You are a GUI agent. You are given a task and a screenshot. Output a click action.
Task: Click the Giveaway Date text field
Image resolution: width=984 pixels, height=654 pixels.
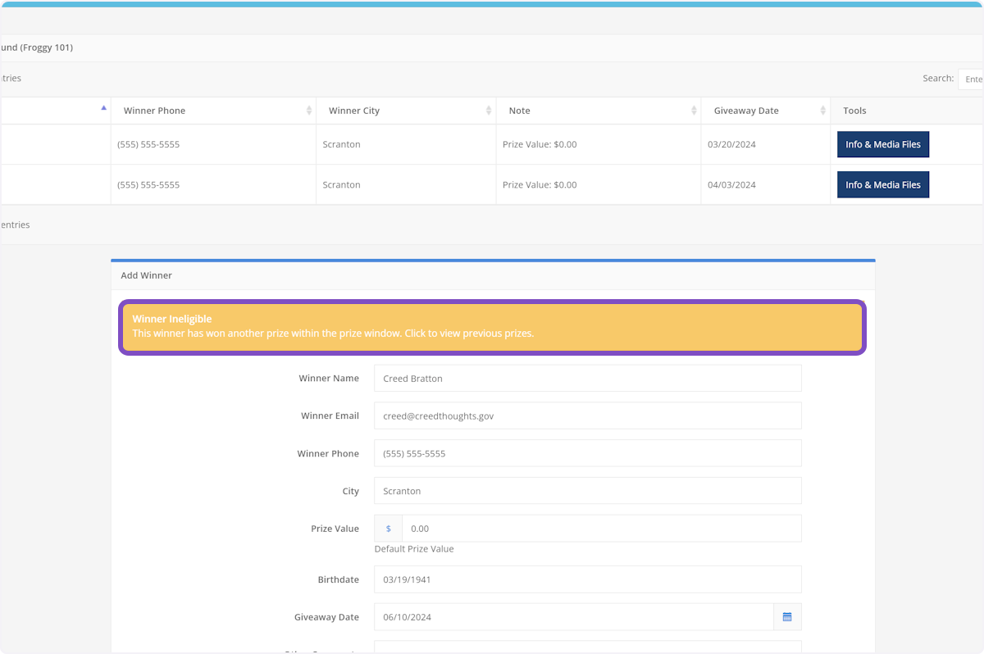[573, 617]
